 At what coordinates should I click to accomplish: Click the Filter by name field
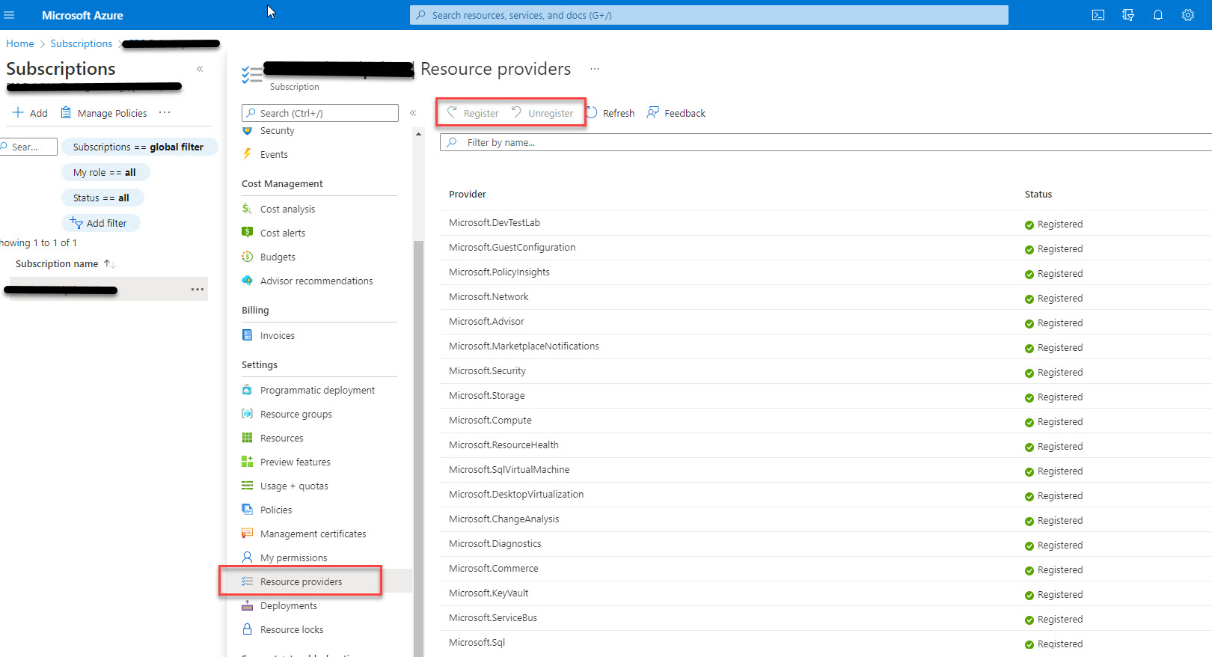coord(823,143)
